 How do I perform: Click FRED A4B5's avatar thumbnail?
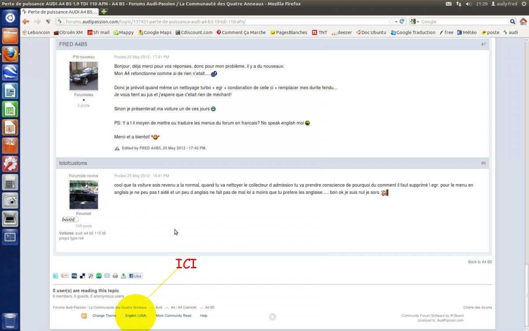point(84,76)
